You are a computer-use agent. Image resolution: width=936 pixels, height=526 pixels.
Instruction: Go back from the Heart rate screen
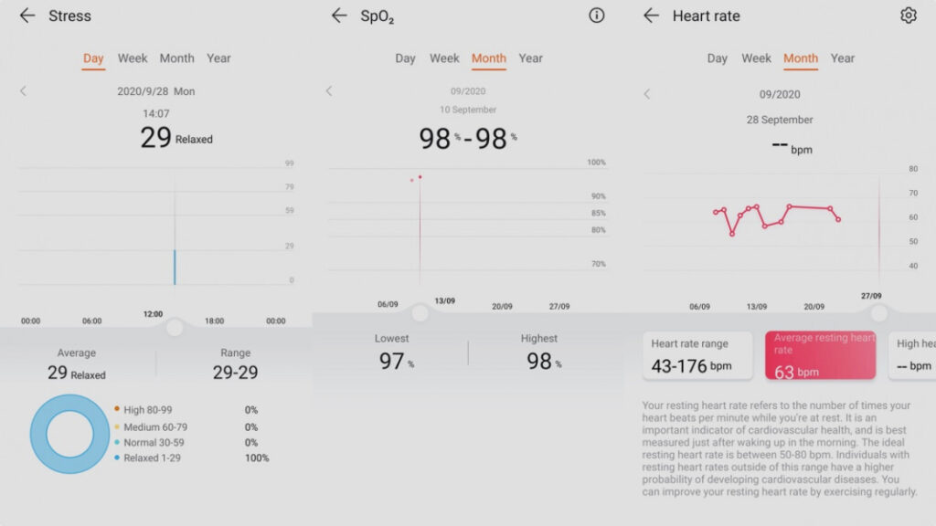[x=651, y=16]
